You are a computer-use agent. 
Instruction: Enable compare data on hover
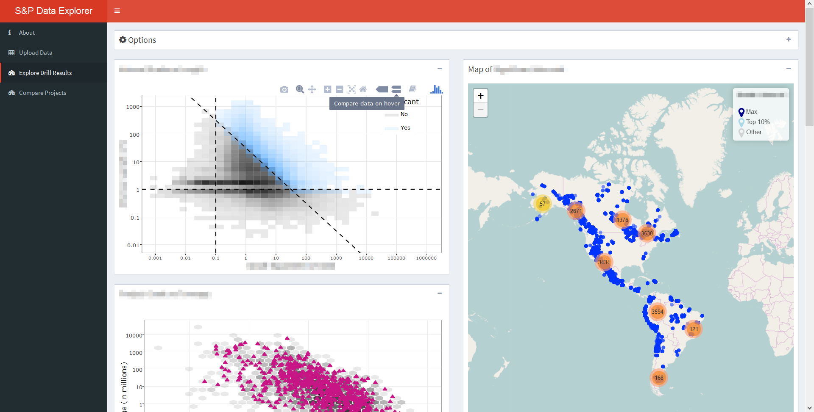[396, 89]
